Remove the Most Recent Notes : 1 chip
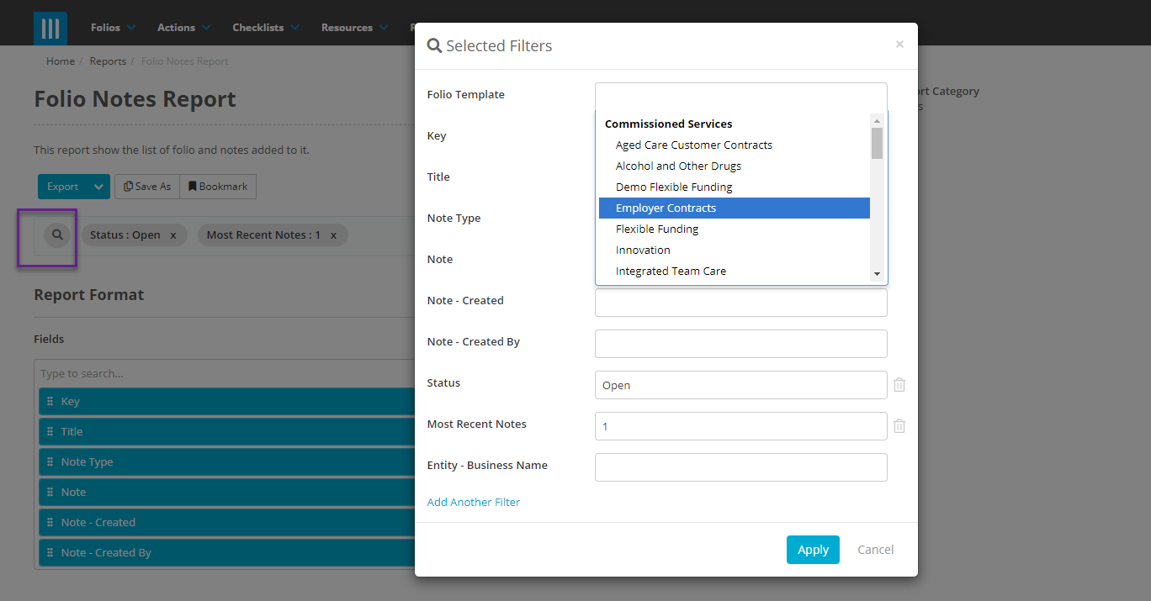1151x601 pixels. pos(334,235)
